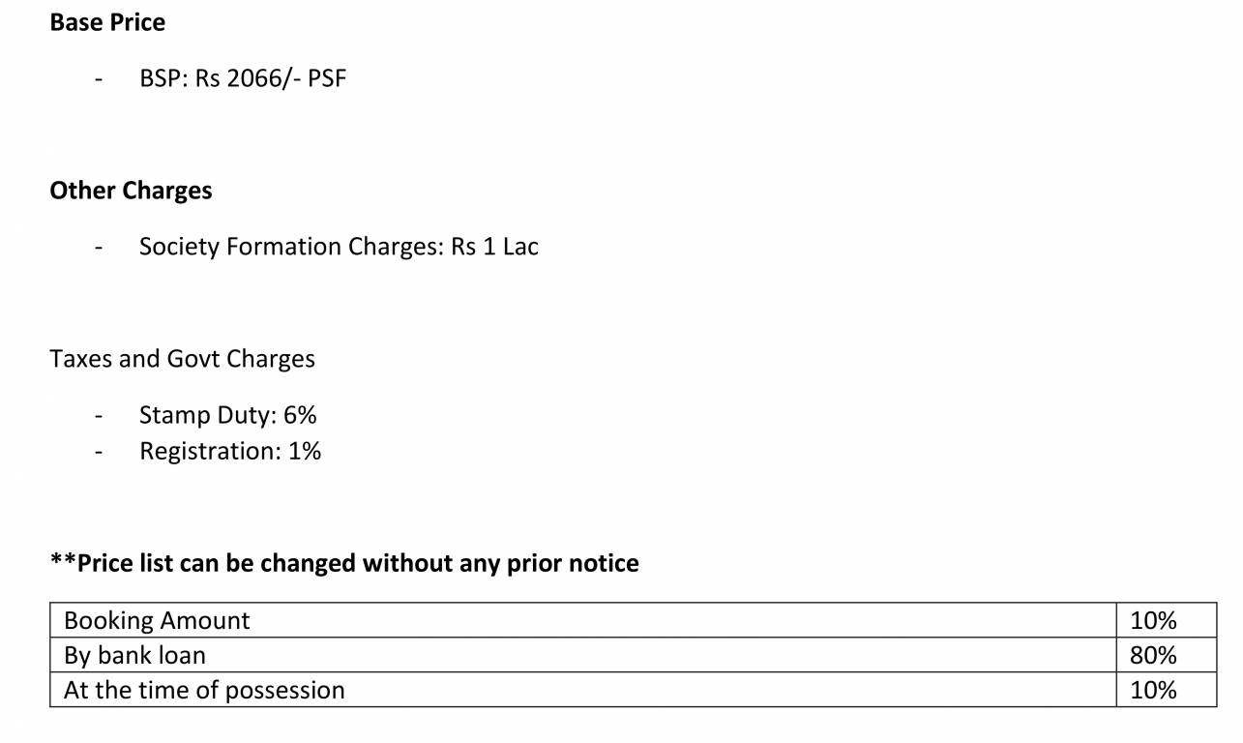Click the Society Formation Charges label
This screenshot has height=743, width=1243.
pos(291,247)
